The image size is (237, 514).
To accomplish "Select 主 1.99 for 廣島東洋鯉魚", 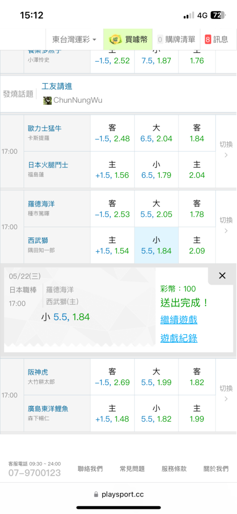I will (x=197, y=413).
